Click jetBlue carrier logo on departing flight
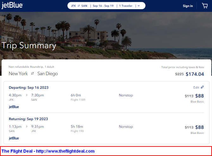The image size is (212, 156). click(x=14, y=107)
